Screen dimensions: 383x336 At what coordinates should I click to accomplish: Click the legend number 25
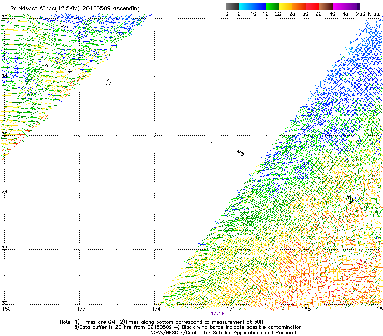(x=292, y=14)
